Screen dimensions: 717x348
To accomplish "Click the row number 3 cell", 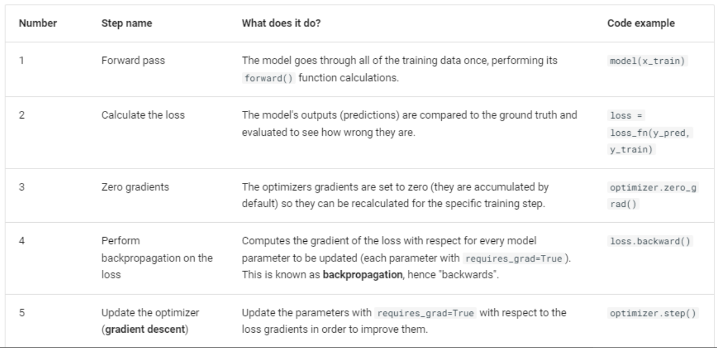I will 22,187.
